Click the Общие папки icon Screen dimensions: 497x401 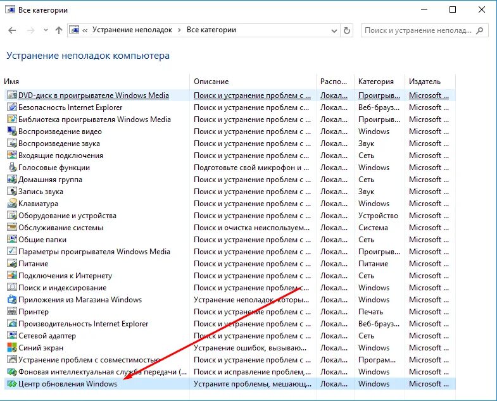(x=12, y=240)
